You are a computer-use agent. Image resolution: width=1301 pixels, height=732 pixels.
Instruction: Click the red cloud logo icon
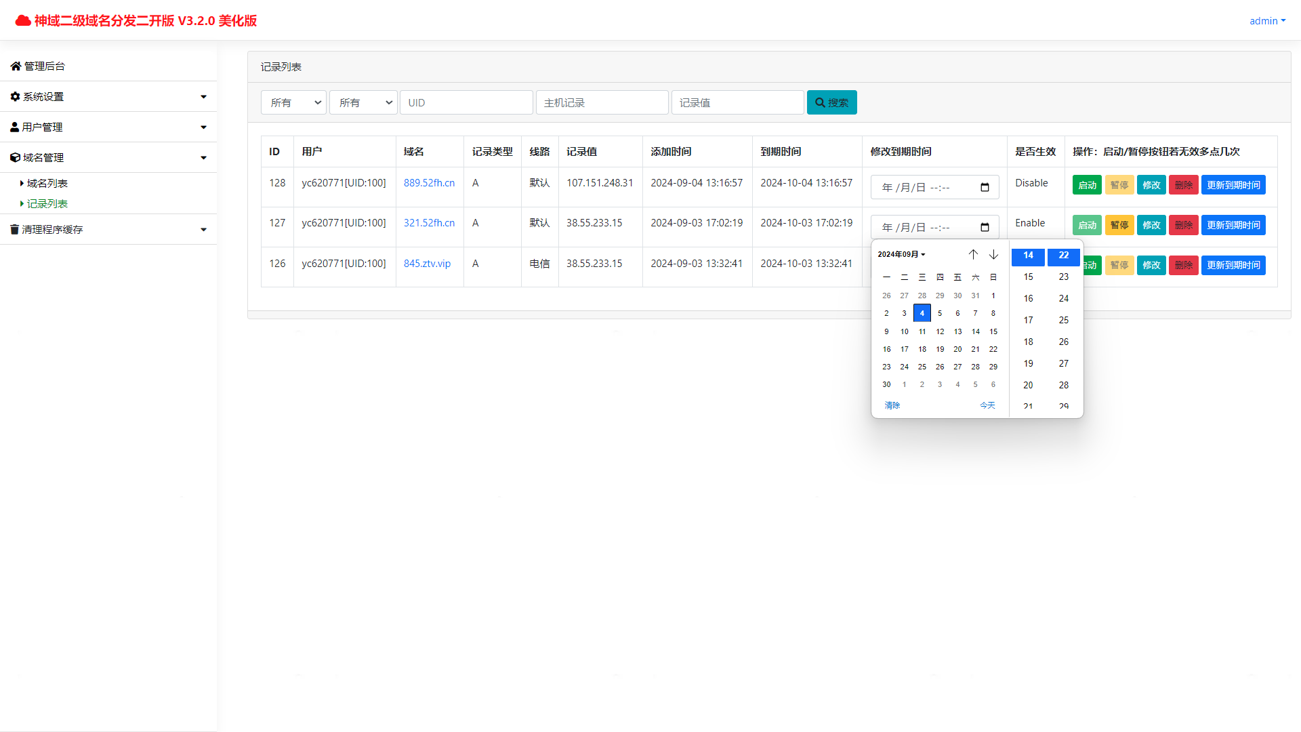pos(23,20)
